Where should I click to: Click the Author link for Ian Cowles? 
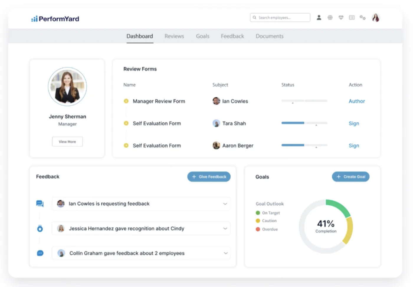pyautogui.click(x=357, y=101)
